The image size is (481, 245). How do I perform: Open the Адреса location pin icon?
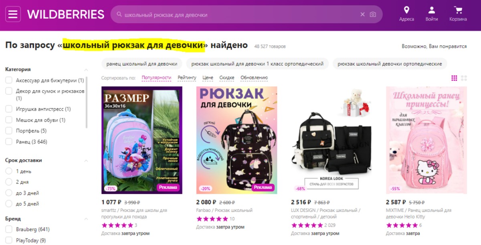(x=406, y=10)
